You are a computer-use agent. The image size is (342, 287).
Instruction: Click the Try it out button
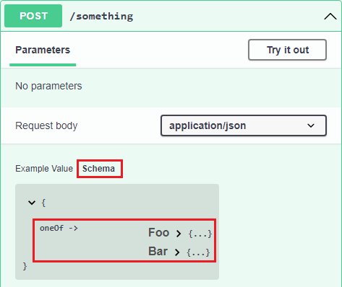click(x=287, y=50)
